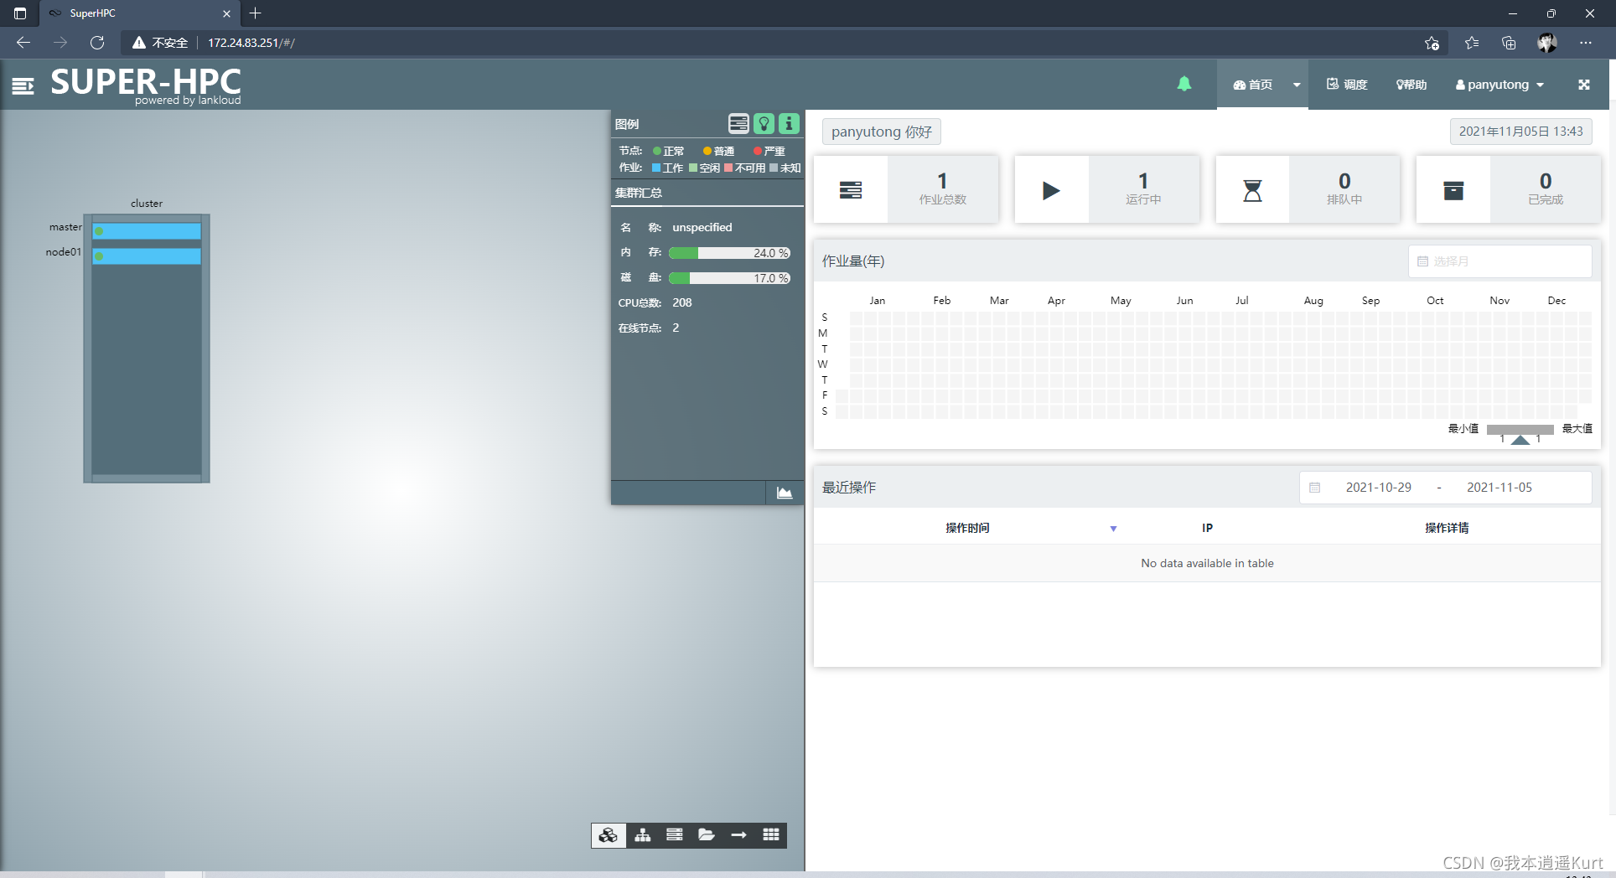
Task: Select the 3D cubes view mode
Action: coord(609,835)
